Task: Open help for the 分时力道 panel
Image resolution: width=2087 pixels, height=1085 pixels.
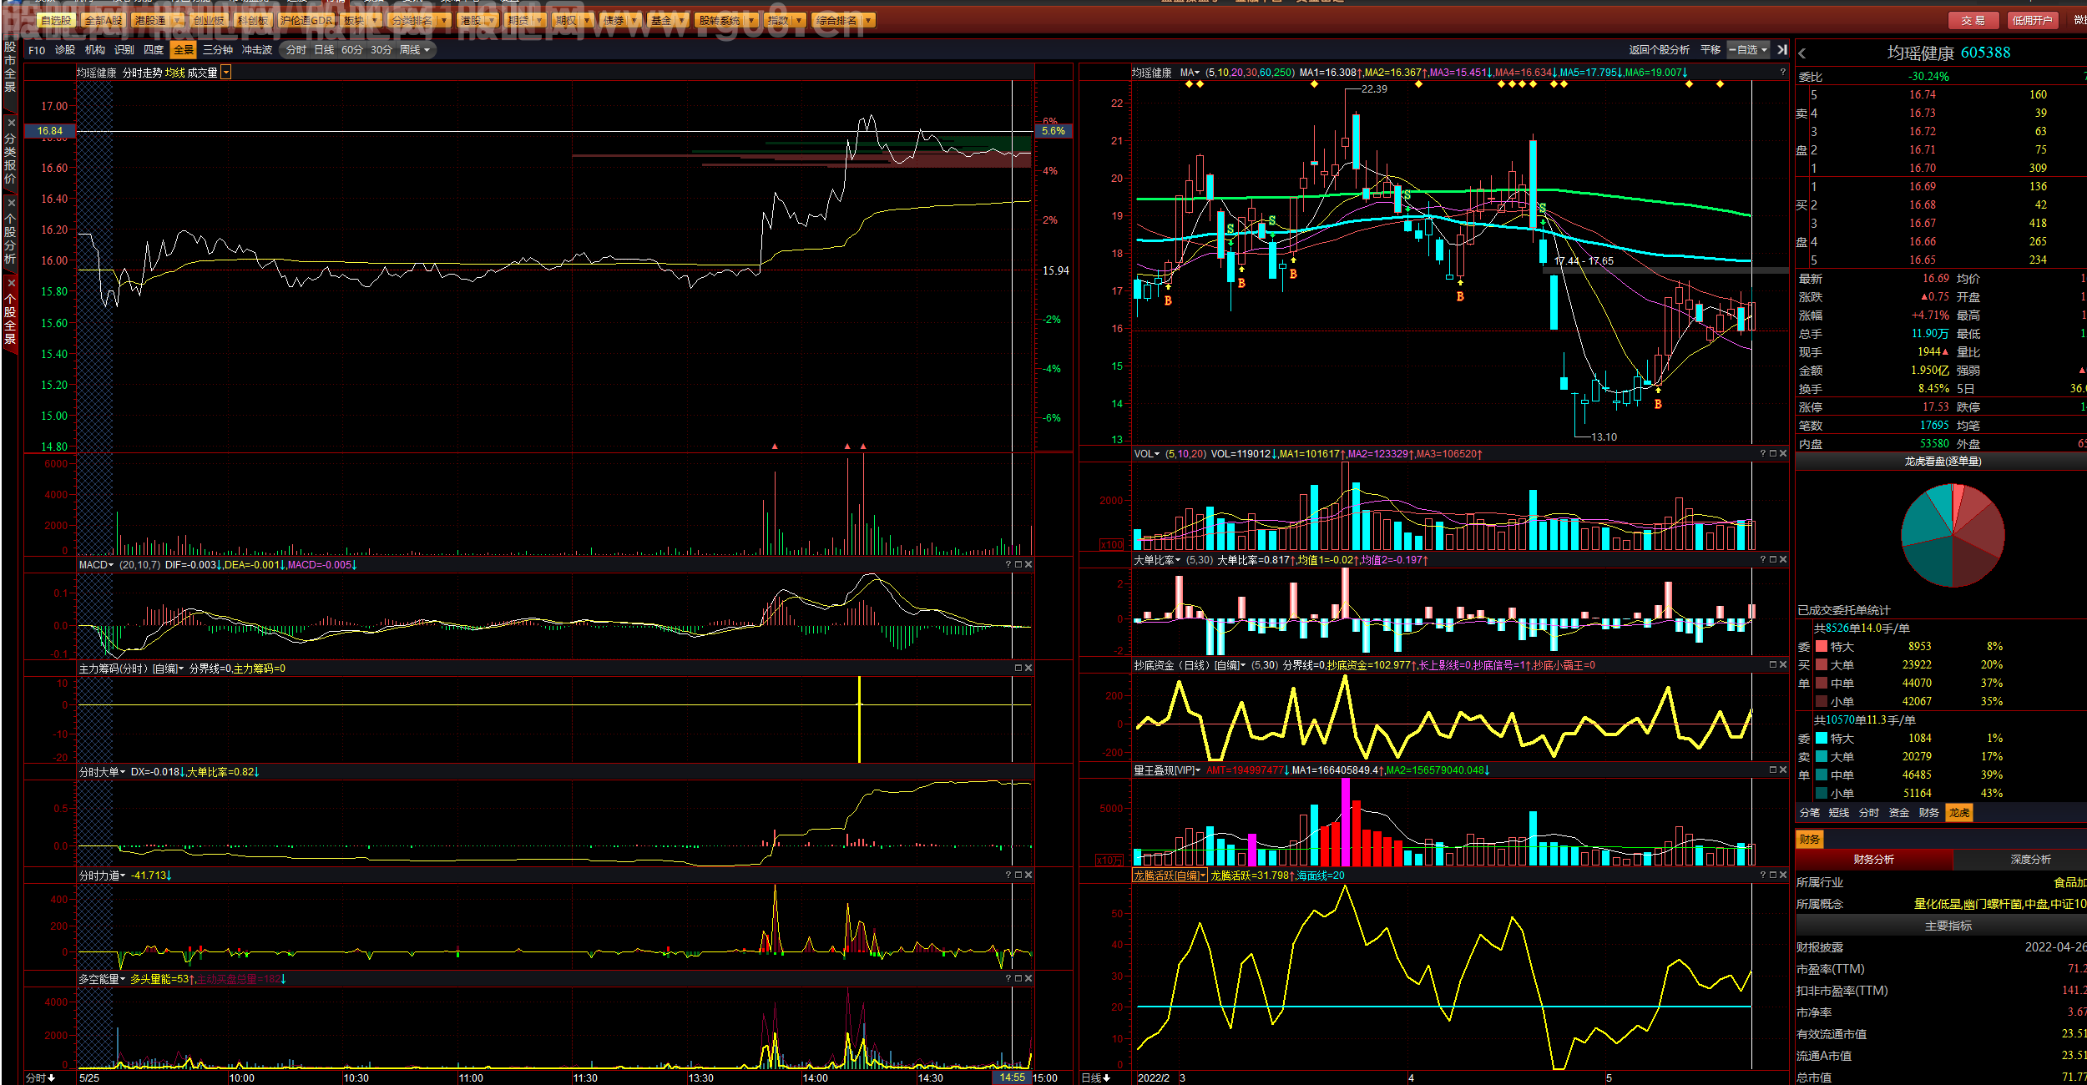Action: point(1008,876)
